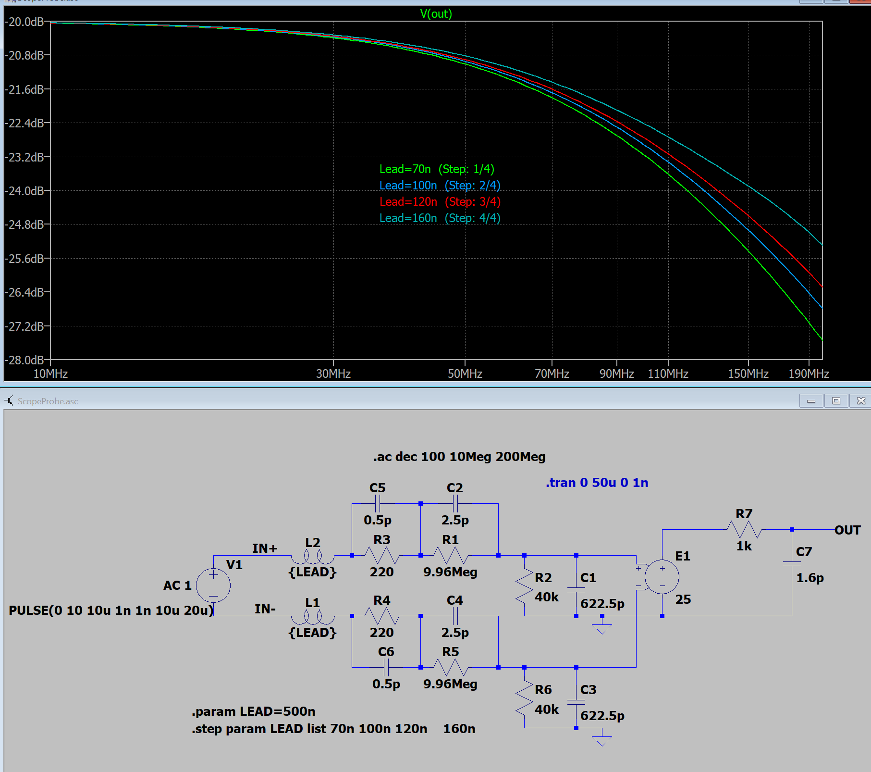Viewport: 871px width, 772px height.
Task: Open the .tran 0 50u directive for editing
Action: click(x=597, y=482)
